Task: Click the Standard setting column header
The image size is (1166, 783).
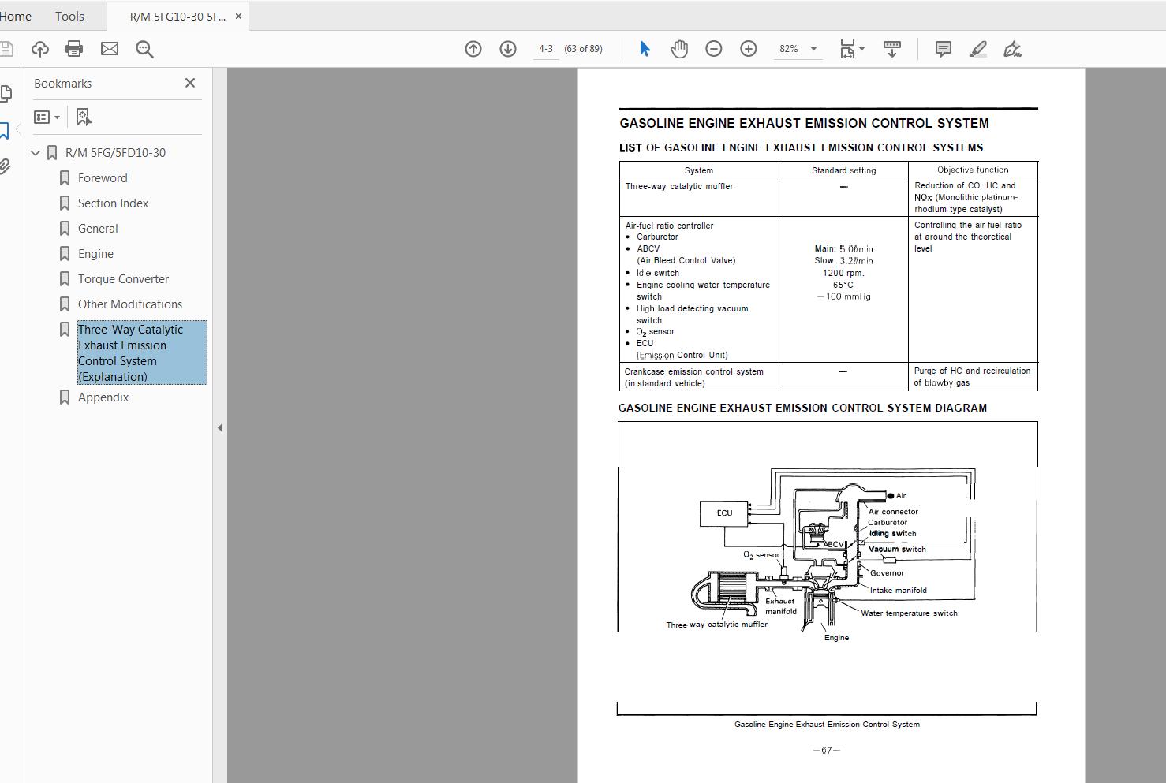Action: pyautogui.click(x=844, y=170)
